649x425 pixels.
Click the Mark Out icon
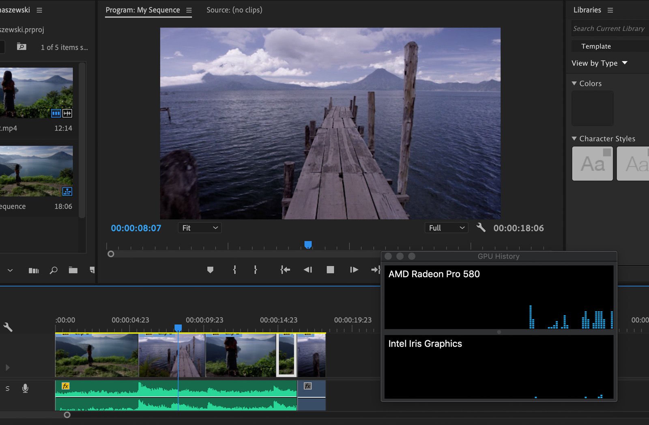tap(255, 270)
